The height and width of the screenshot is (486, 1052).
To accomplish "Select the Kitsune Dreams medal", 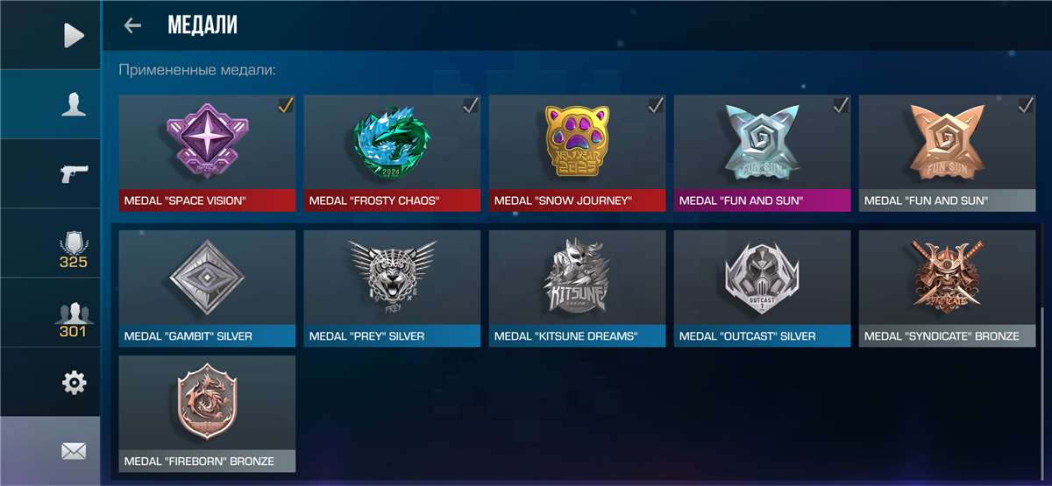I will pos(577,288).
